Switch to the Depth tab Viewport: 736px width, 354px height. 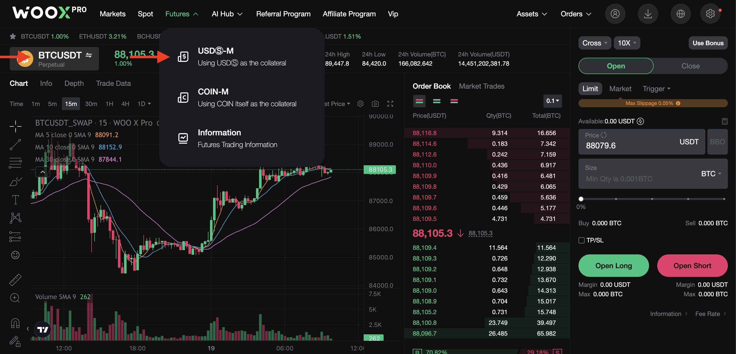[x=74, y=83]
